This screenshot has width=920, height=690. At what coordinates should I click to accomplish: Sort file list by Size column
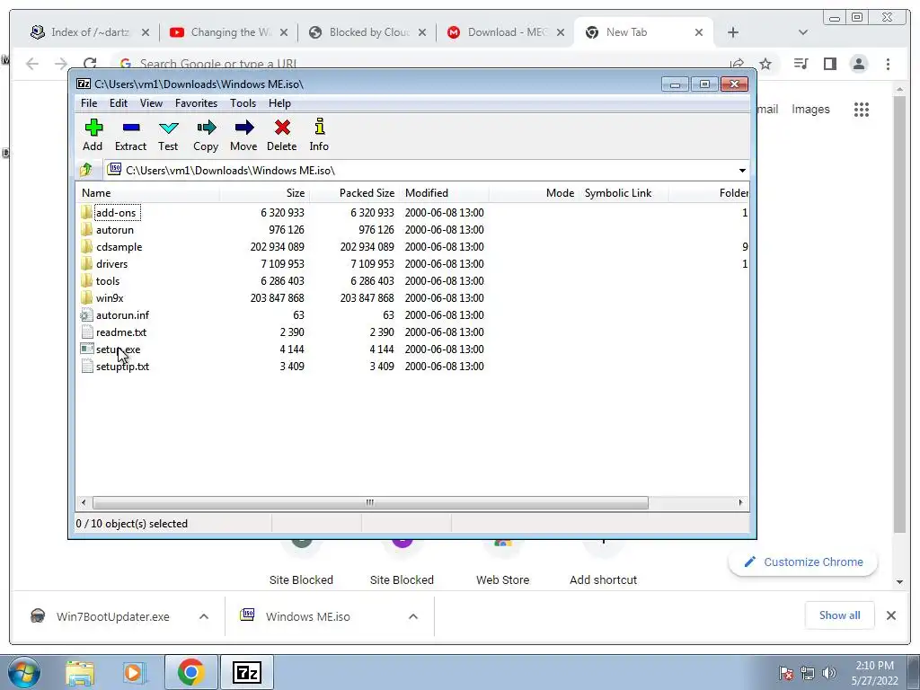[265, 193]
